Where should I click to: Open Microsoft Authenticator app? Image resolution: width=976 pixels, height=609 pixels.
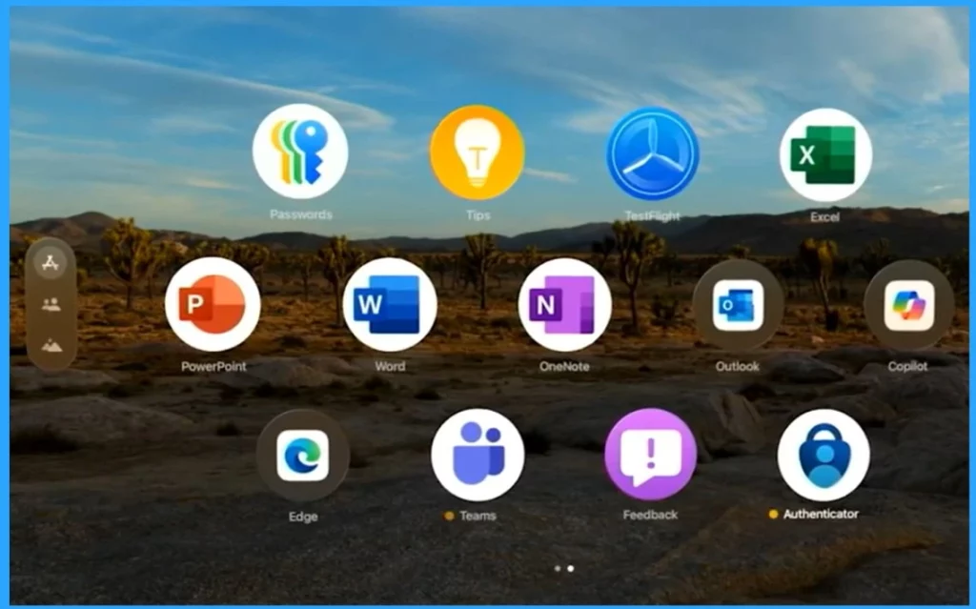823,456
